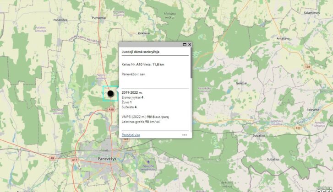This screenshot has height=192, width=333.
Task: Click the Esri logo in the corner
Action: (x=324, y=189)
